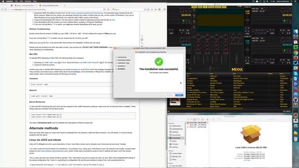Open the Help menu in menu bar
The image size is (299, 168).
pyautogui.click(x=35, y=1)
